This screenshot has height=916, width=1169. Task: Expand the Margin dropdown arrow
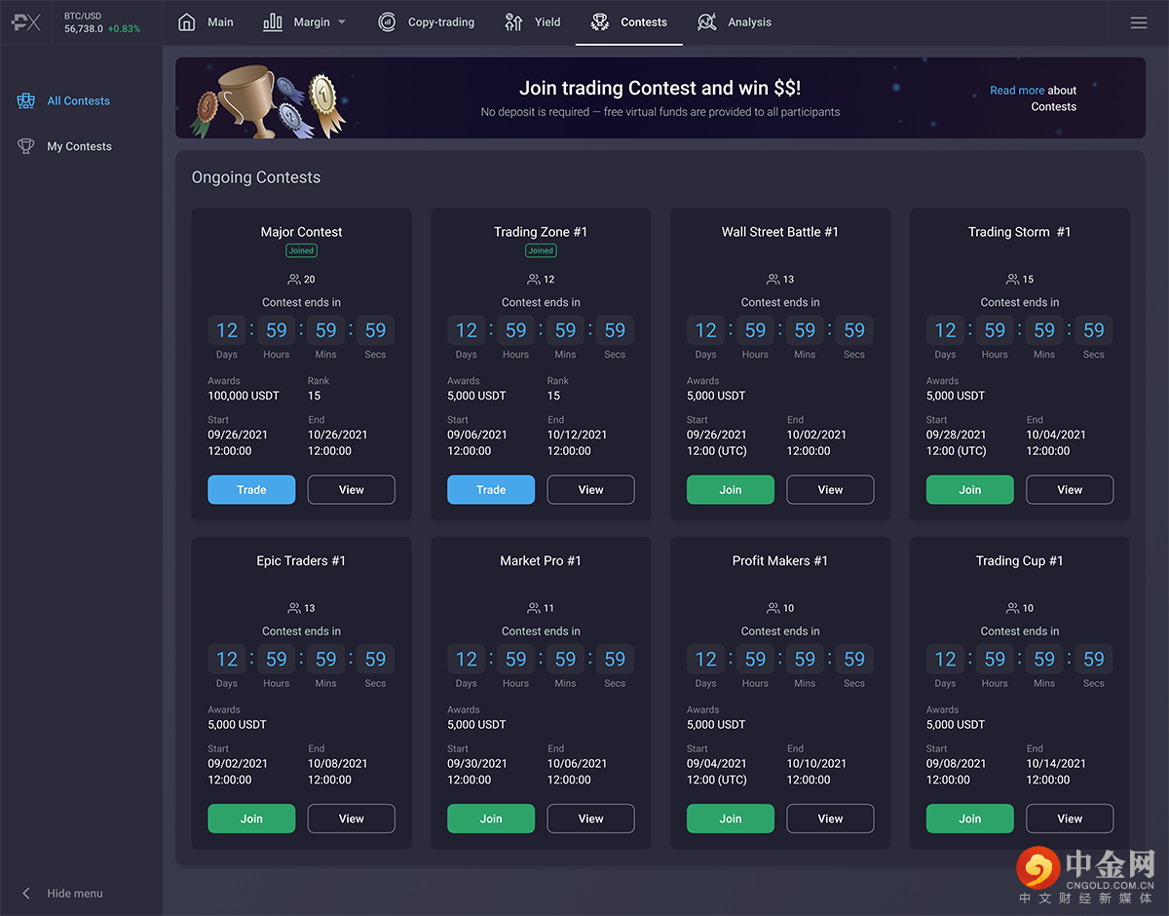point(342,22)
